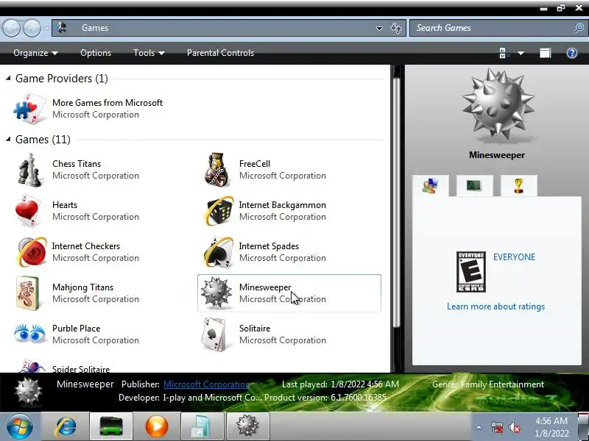Open the address bar history dropdown
The height and width of the screenshot is (441, 589).
click(x=379, y=28)
